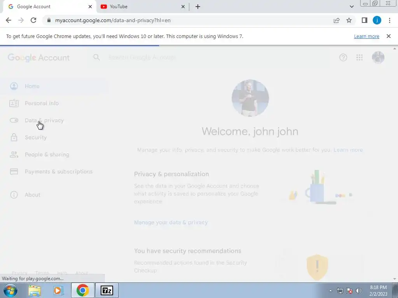The image size is (398, 298).
Task: Click the About info icon
Action: pos(14,195)
